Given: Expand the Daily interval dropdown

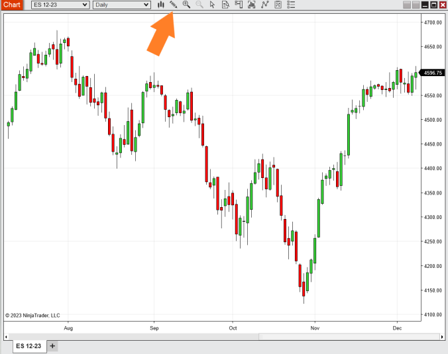Looking at the screenshot, I should pos(122,5).
